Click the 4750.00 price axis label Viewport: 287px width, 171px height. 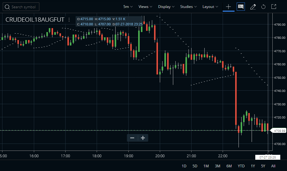tap(280, 78)
